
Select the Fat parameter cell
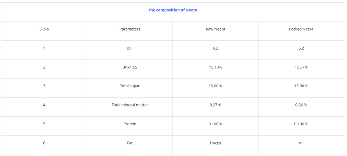tap(130, 143)
